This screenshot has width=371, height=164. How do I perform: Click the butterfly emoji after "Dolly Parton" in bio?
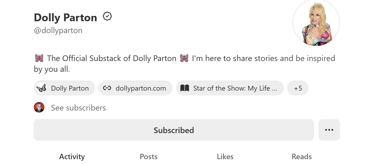point(184,58)
